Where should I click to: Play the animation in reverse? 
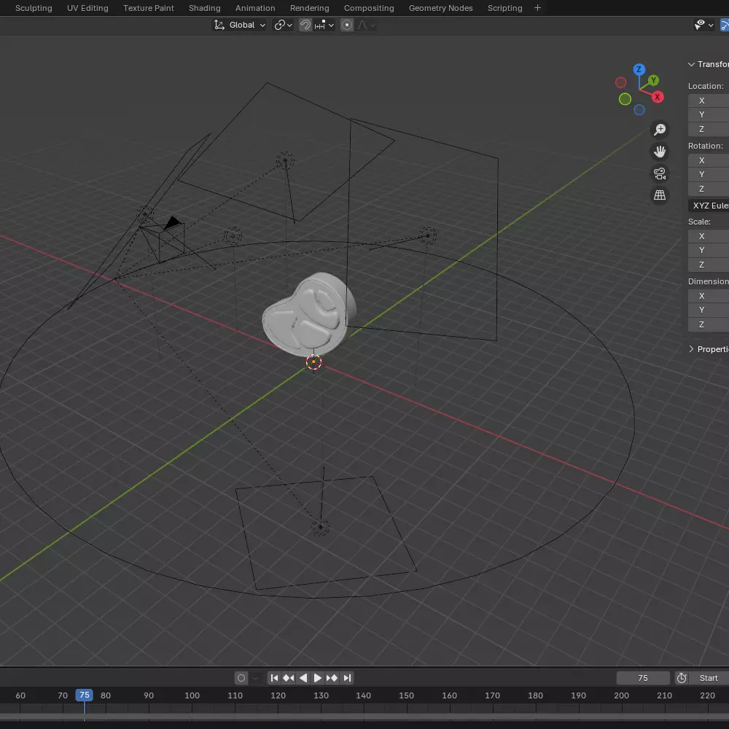(303, 678)
